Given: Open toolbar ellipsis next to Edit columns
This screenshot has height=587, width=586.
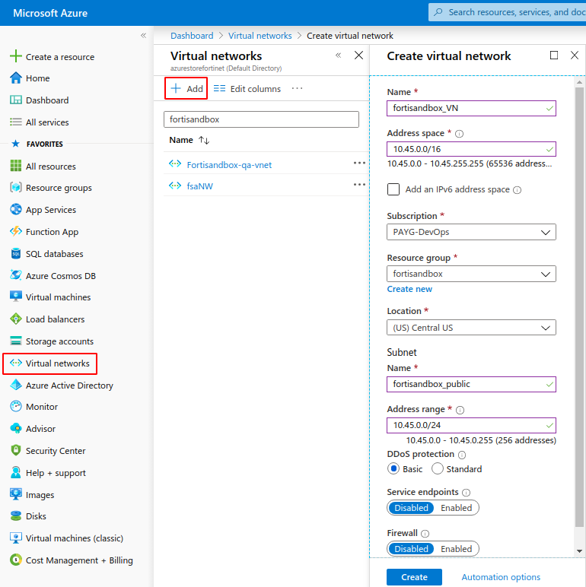Looking at the screenshot, I should click(x=297, y=88).
